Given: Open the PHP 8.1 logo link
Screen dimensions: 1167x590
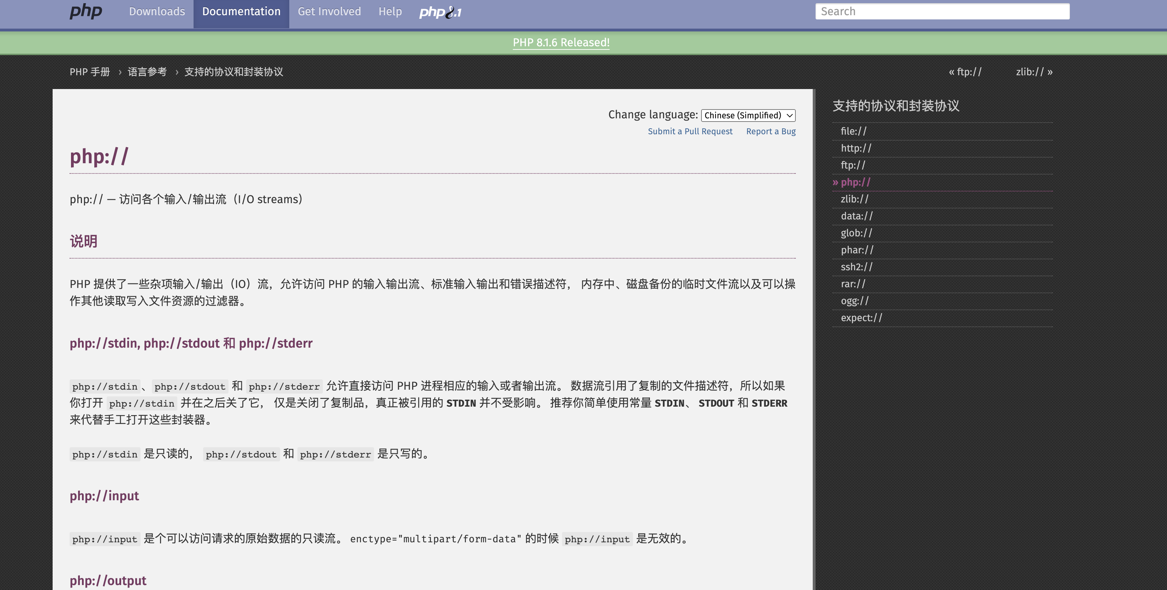Looking at the screenshot, I should point(440,12).
